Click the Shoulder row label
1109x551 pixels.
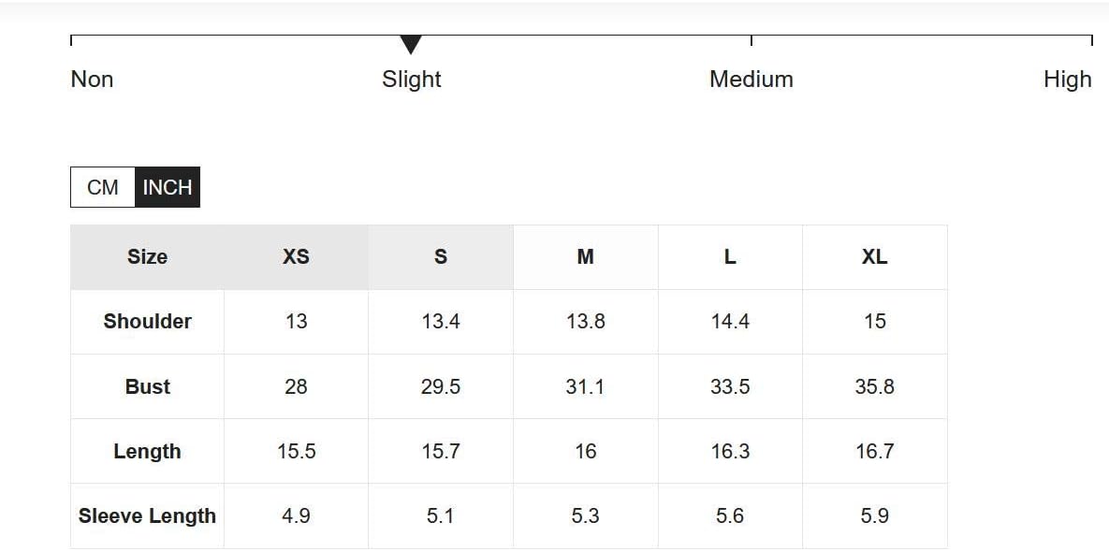click(147, 321)
